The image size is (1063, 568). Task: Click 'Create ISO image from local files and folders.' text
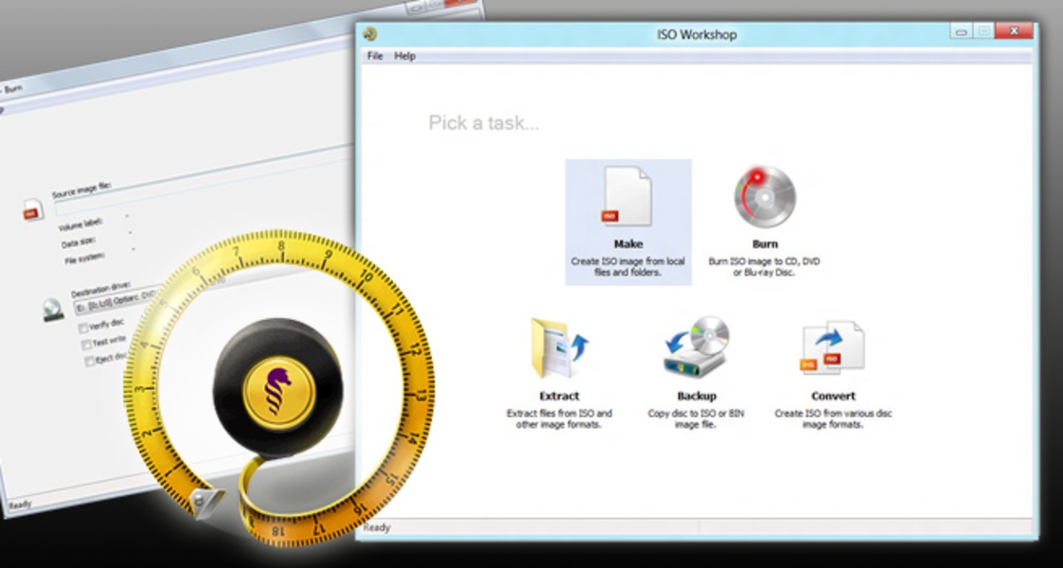tap(628, 266)
